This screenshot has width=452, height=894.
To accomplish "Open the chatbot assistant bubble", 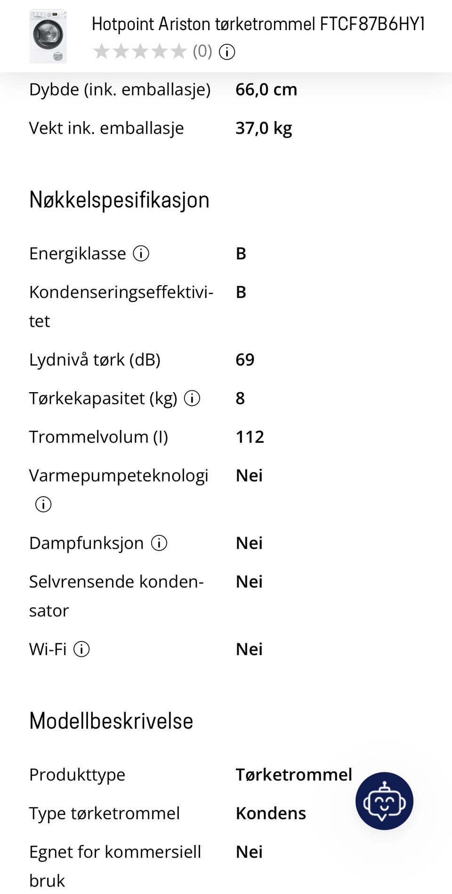I will coord(384,801).
